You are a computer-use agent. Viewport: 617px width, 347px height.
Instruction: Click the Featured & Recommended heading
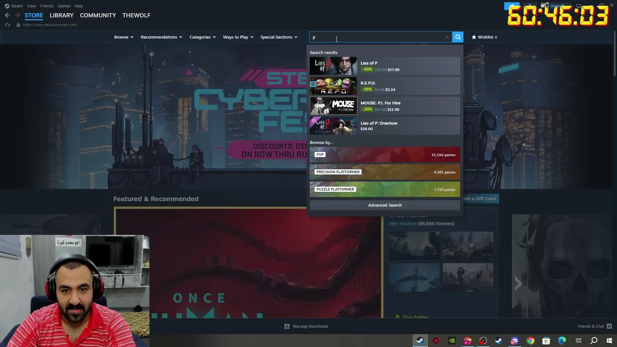156,199
